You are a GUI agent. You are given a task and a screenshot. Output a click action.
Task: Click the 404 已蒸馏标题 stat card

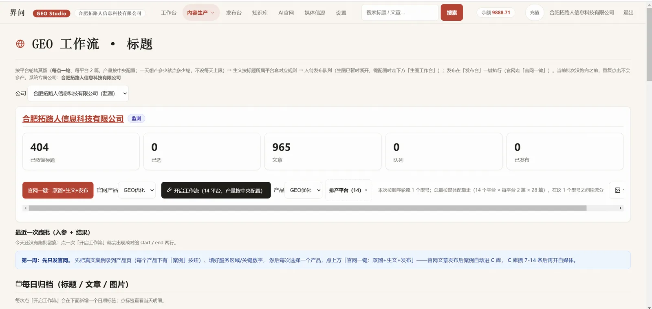point(81,152)
